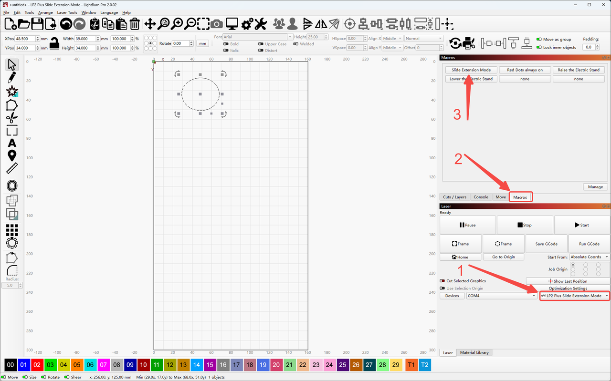This screenshot has height=381, width=611.
Task: Open the Align X Middle dropdown
Action: [x=392, y=39]
